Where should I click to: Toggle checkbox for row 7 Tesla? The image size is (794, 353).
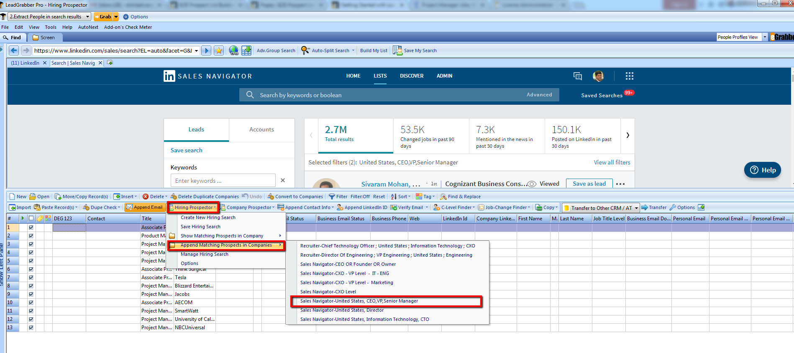tap(31, 277)
